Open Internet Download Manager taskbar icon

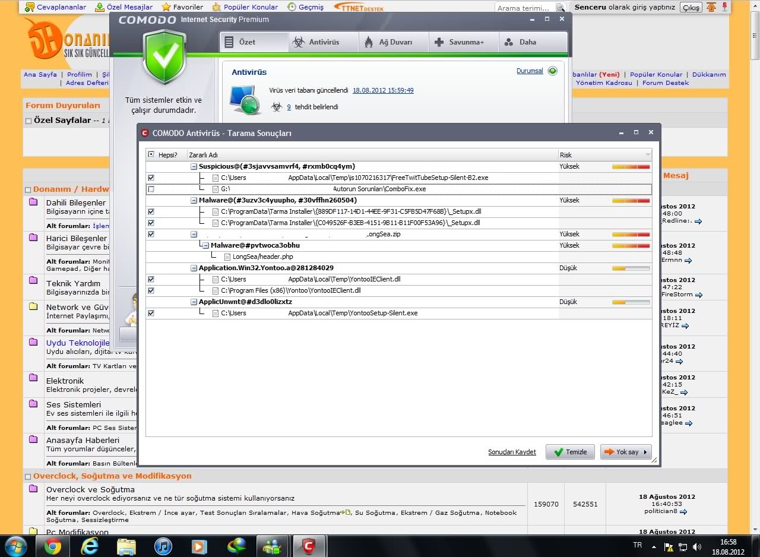236,546
